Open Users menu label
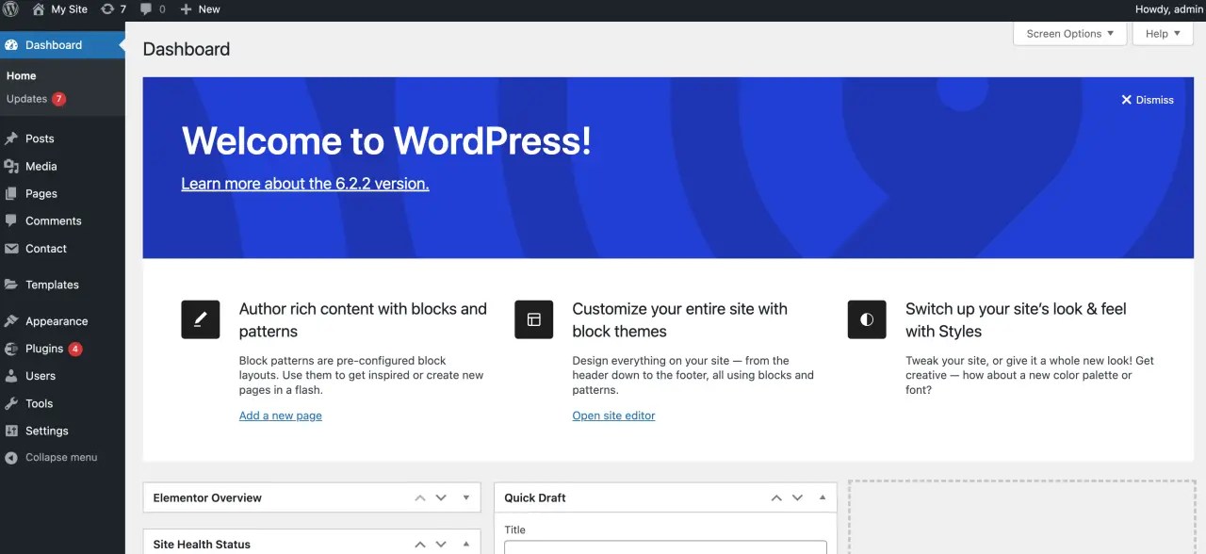 tap(41, 376)
